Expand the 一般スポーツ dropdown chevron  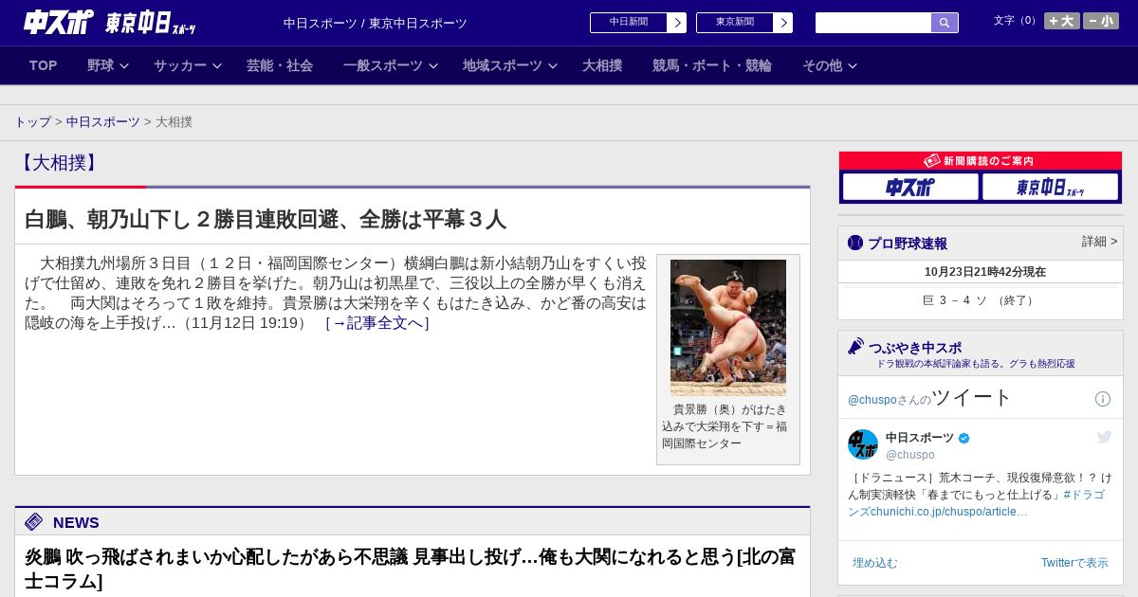(x=433, y=66)
